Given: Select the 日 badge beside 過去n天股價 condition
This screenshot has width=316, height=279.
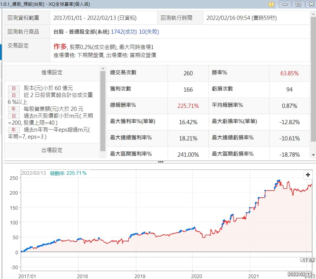Looking at the screenshot, I should (14, 116).
